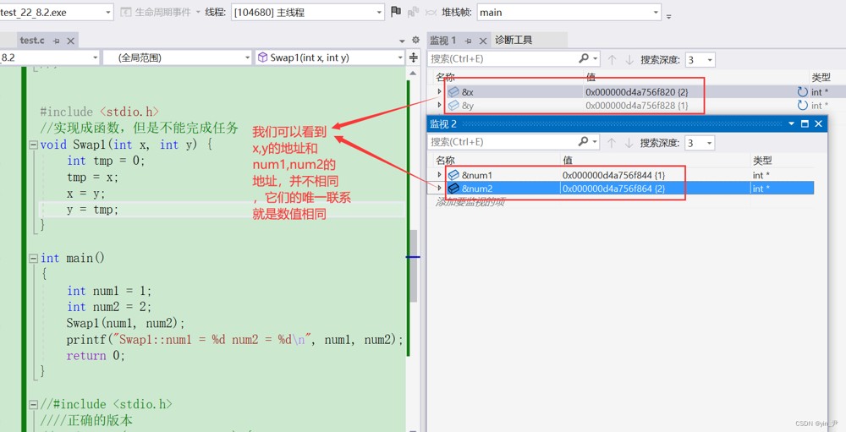Open the 监视 2 window position menu arrow

point(792,123)
